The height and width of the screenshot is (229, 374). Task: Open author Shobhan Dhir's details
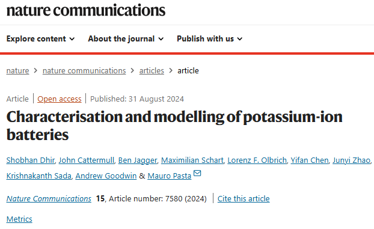(31, 160)
